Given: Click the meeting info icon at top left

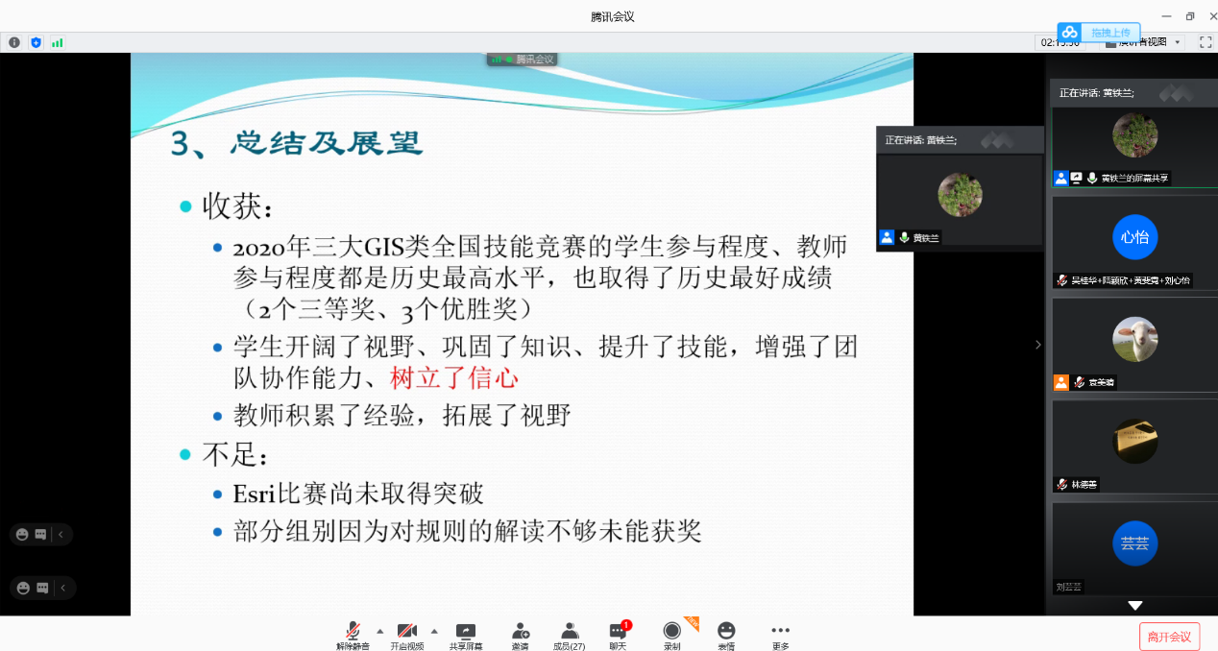Looking at the screenshot, I should click(14, 42).
